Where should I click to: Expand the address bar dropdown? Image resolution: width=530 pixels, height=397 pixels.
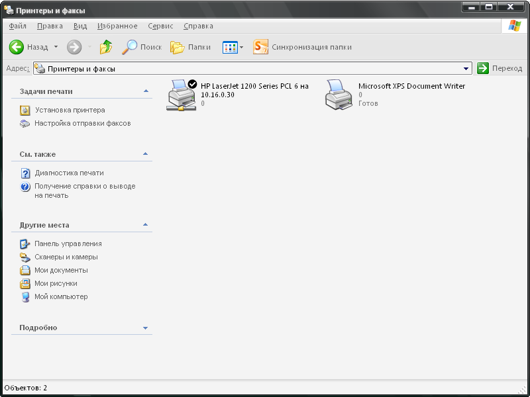coord(466,69)
